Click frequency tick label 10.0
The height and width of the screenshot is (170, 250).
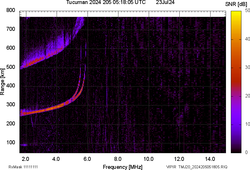(x=148, y=159)
